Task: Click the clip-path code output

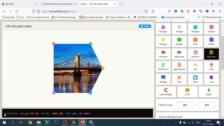Action: [x=77, y=113]
